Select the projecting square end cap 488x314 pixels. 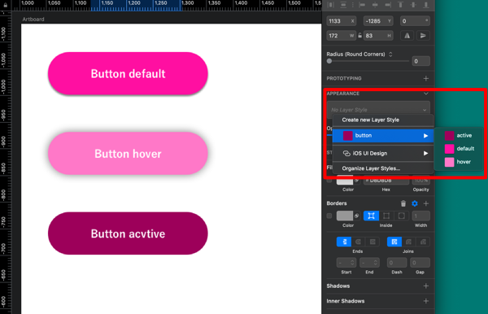click(x=373, y=242)
